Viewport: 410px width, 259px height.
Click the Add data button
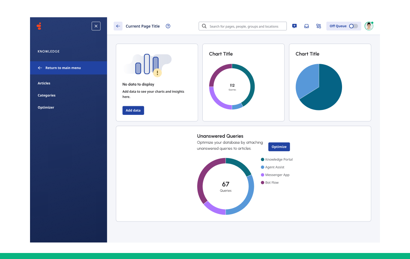point(133,110)
